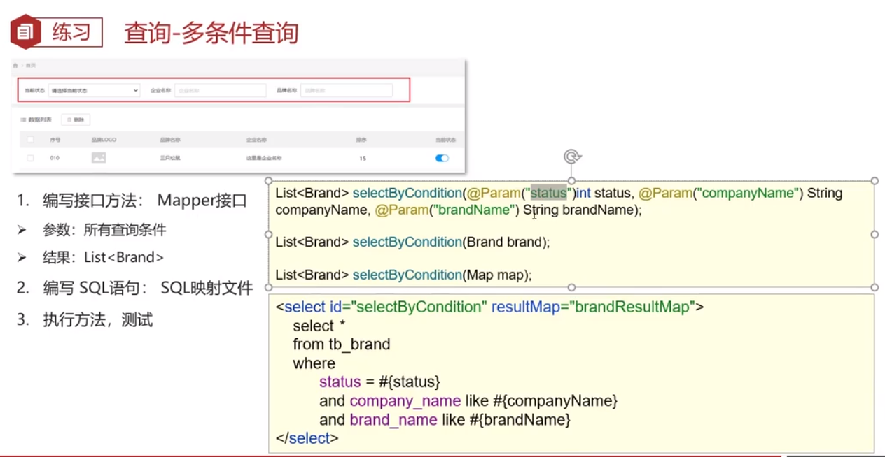Click the top-right corner handle of the selected text box

point(874,181)
